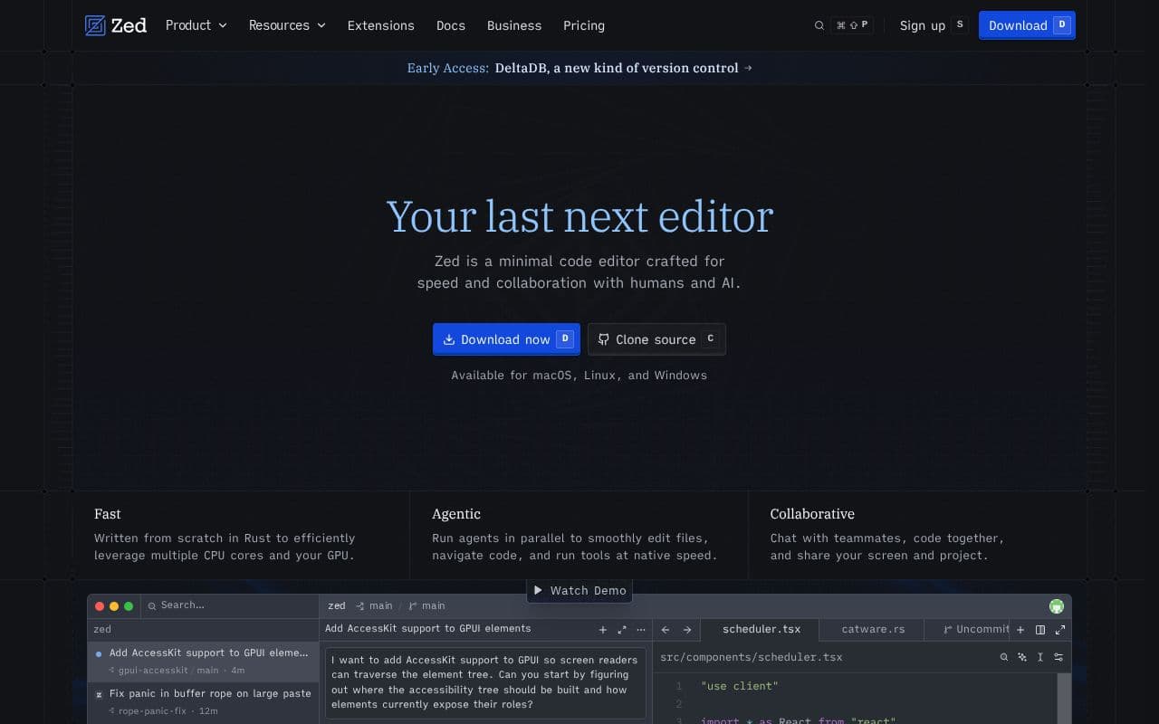Click the Search field in demo sidebar
Viewport: 1159px width, 724px height.
(230, 605)
